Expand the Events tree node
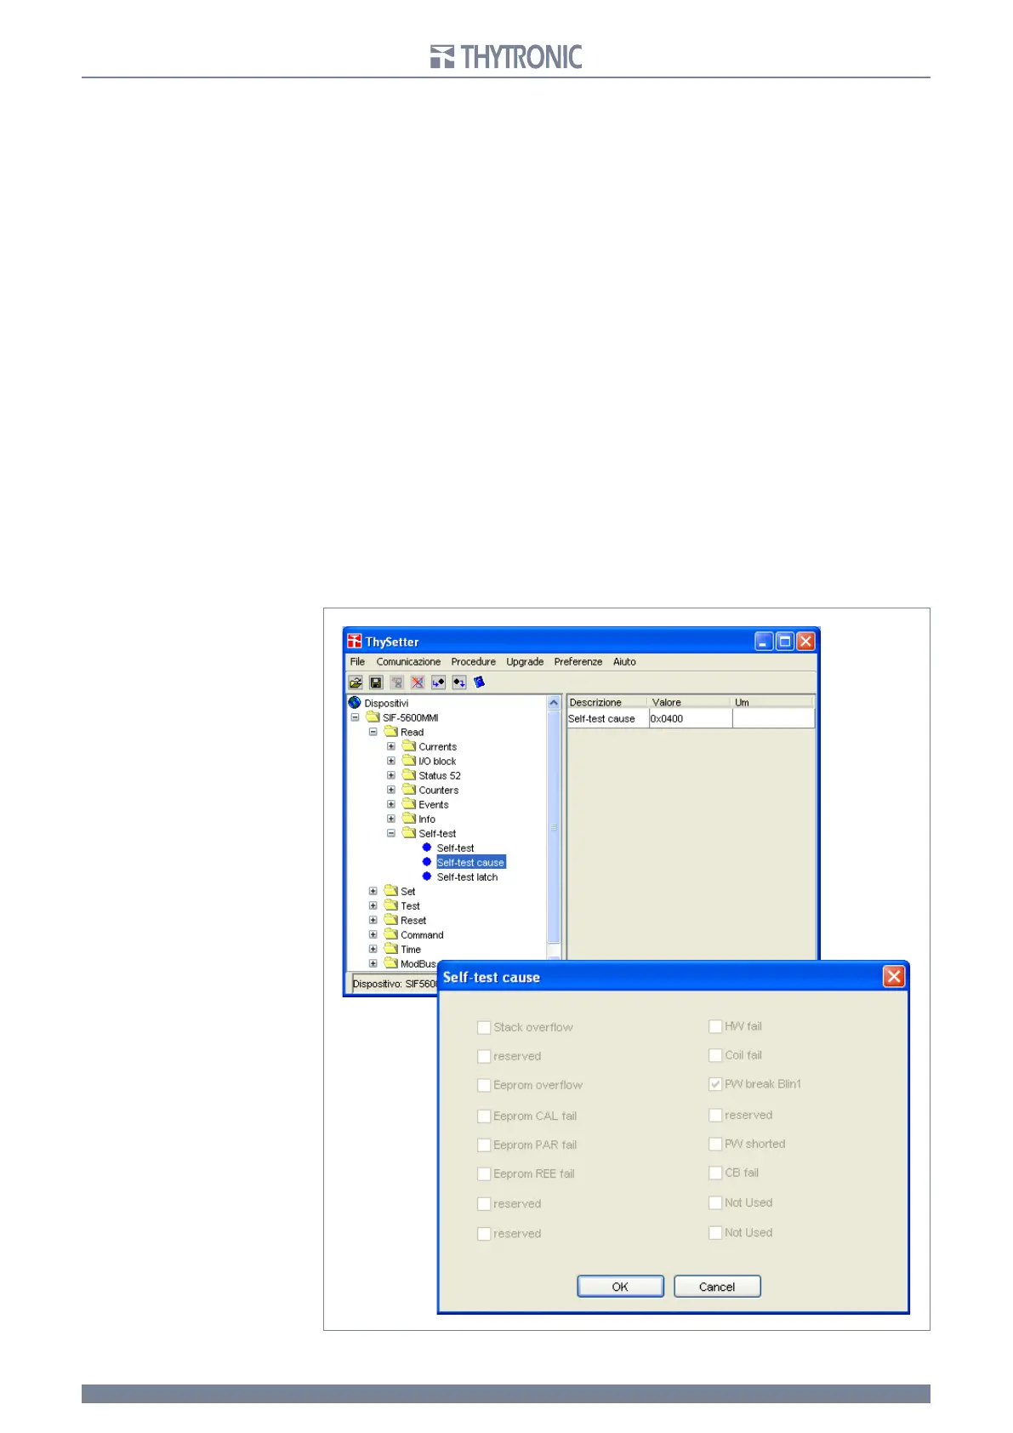Image resolution: width=1013 pixels, height=1433 pixels. pos(391,804)
